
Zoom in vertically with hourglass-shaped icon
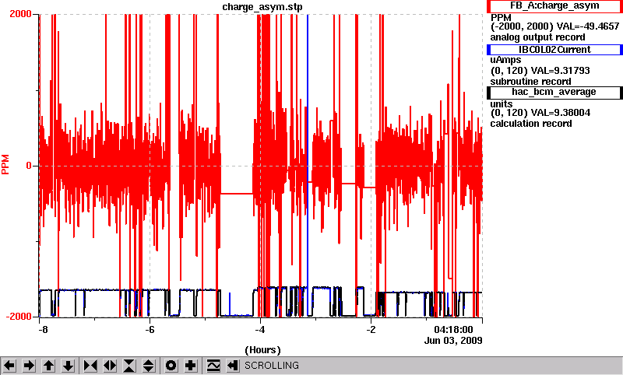click(x=129, y=366)
